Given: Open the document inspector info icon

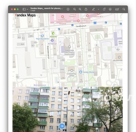Looking at the screenshot, I should pos(68,9).
